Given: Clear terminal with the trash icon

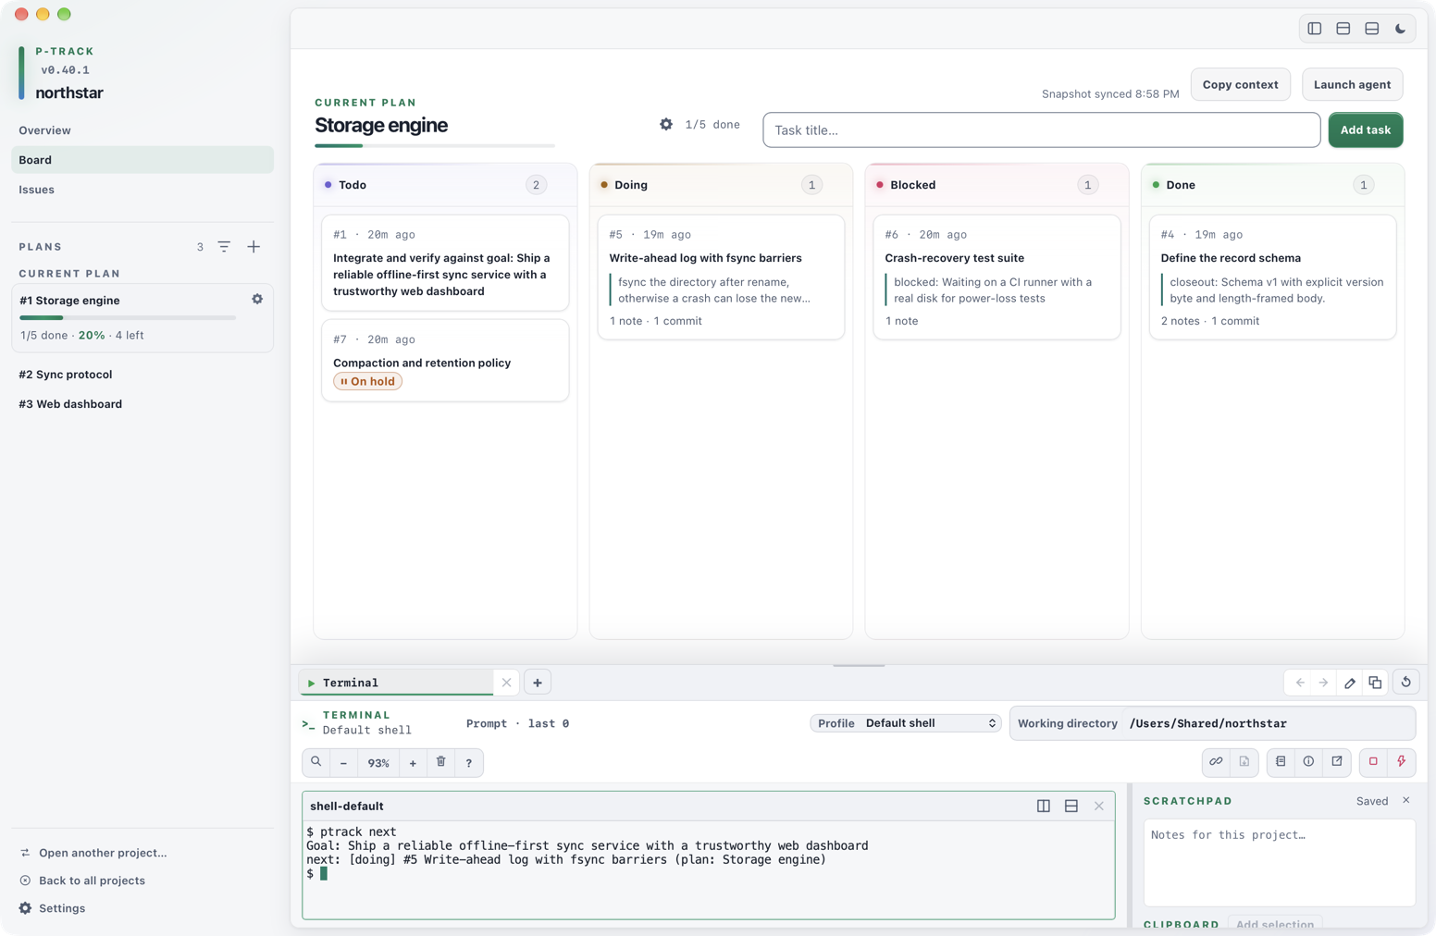Looking at the screenshot, I should [440, 762].
